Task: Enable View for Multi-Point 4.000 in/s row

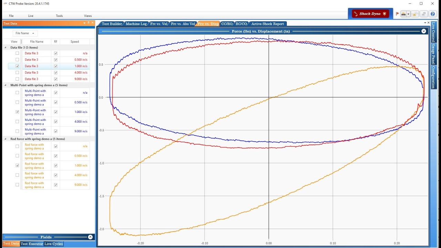Action: [x=17, y=122]
